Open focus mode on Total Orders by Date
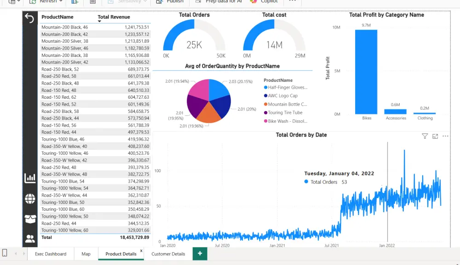The height and width of the screenshot is (265, 460). (x=434, y=136)
